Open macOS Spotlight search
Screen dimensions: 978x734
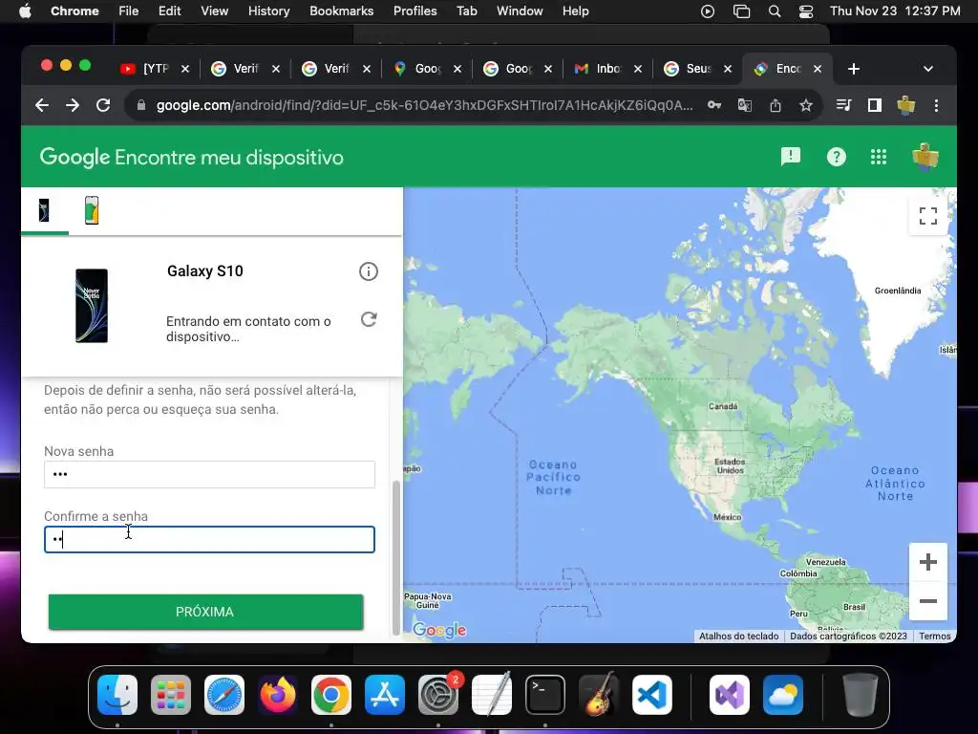tap(774, 11)
